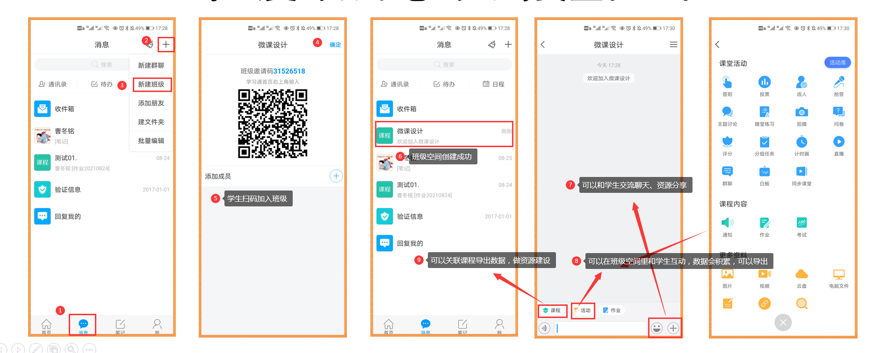Select 新建群聊 from the plus menu
This screenshot has height=353, width=873.
click(x=151, y=65)
